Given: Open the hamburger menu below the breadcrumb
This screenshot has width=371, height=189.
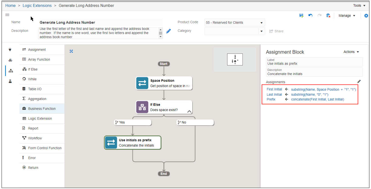Looking at the screenshot, I should 7,15.
